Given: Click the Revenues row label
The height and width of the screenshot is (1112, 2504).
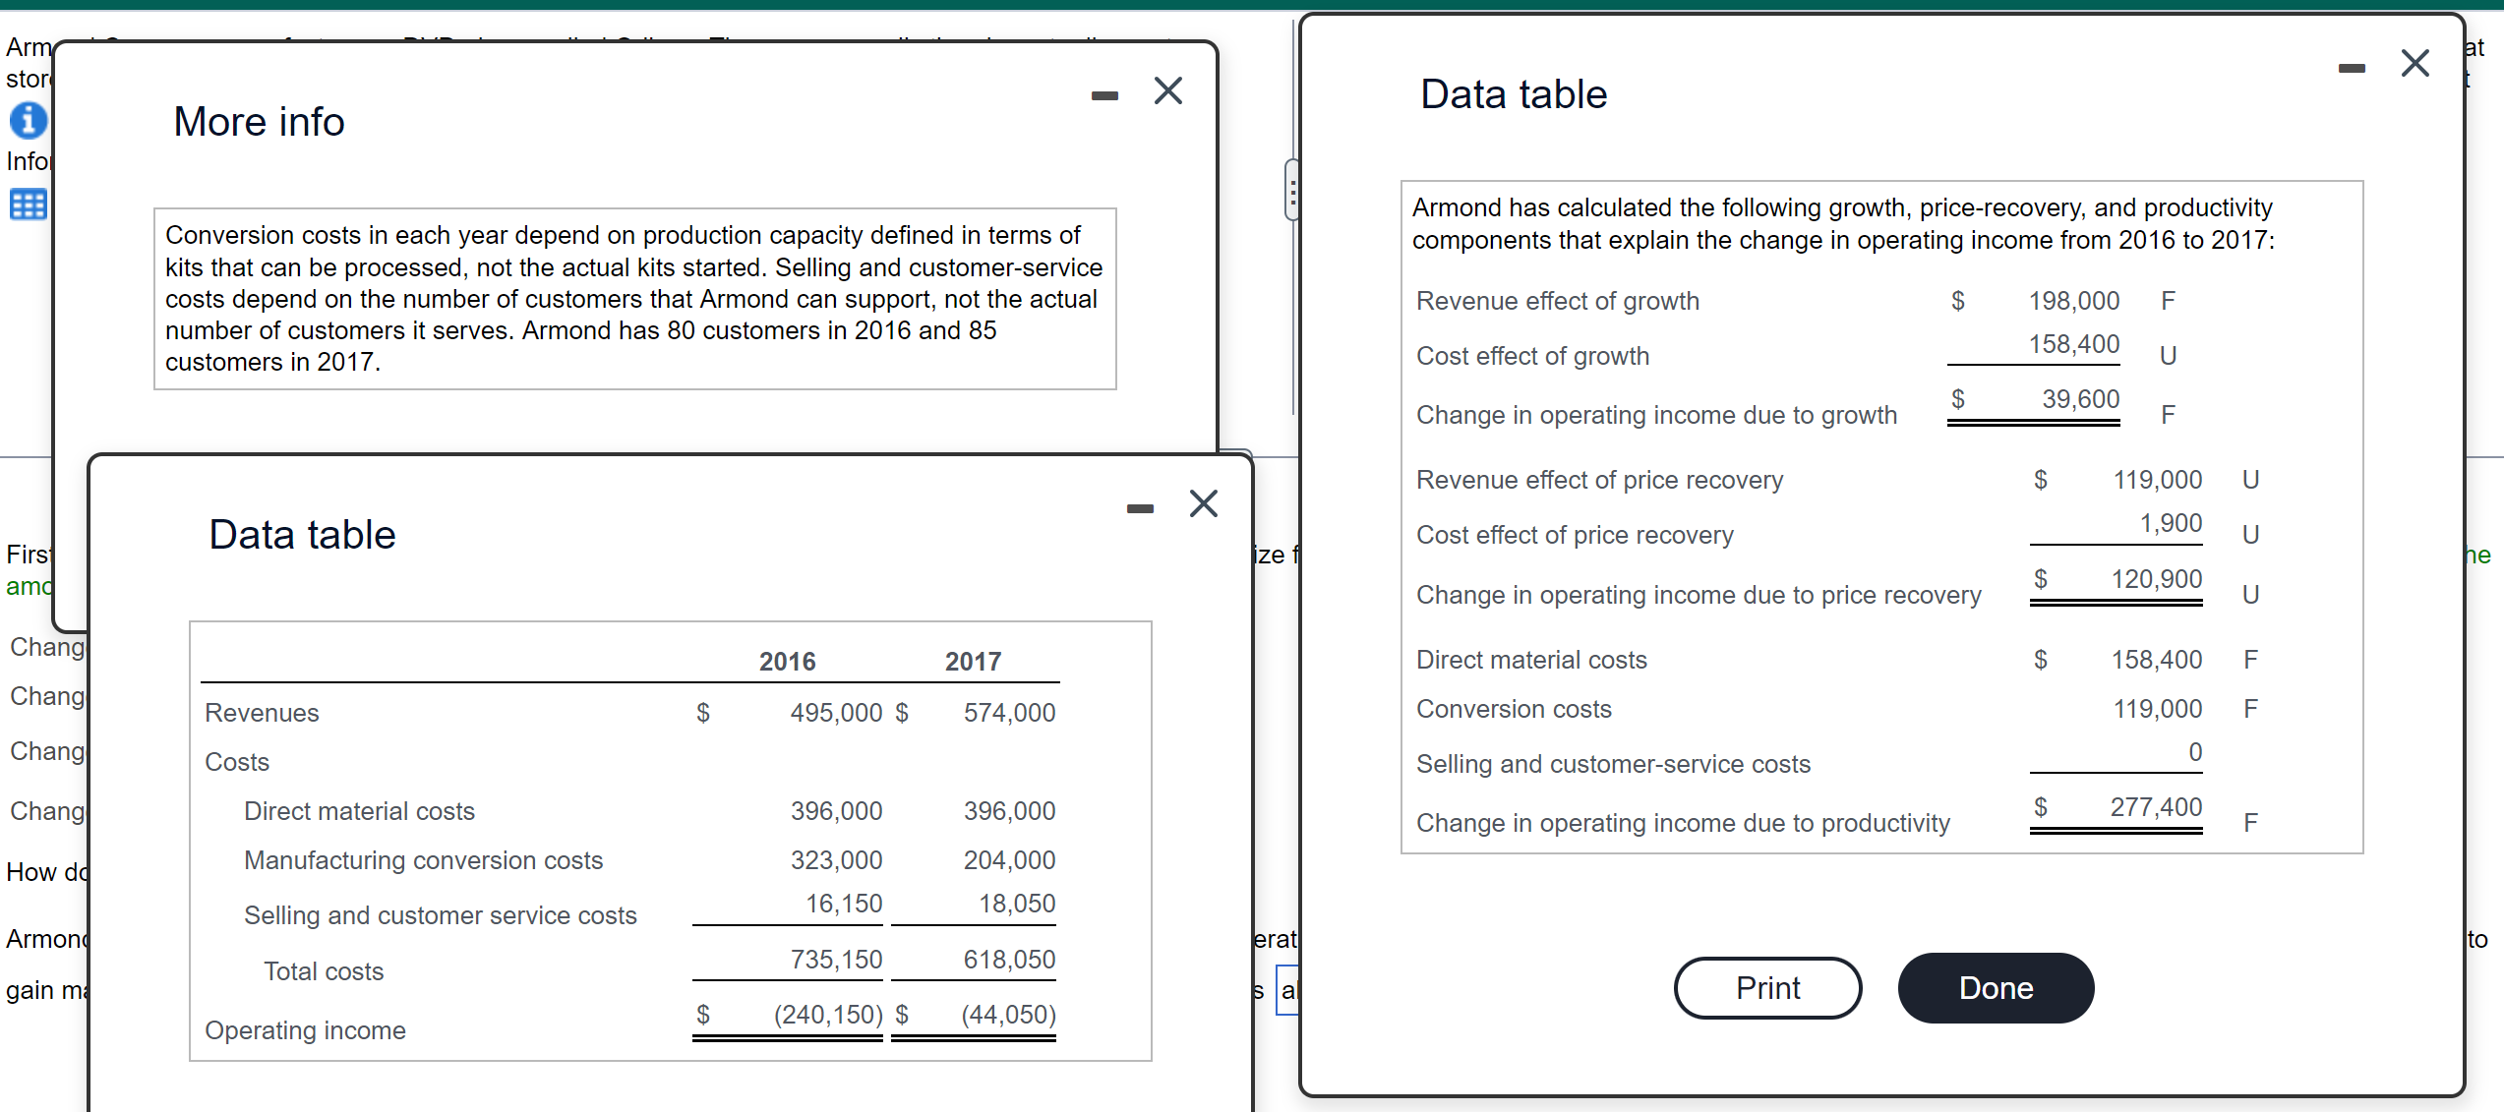Looking at the screenshot, I should click(261, 712).
